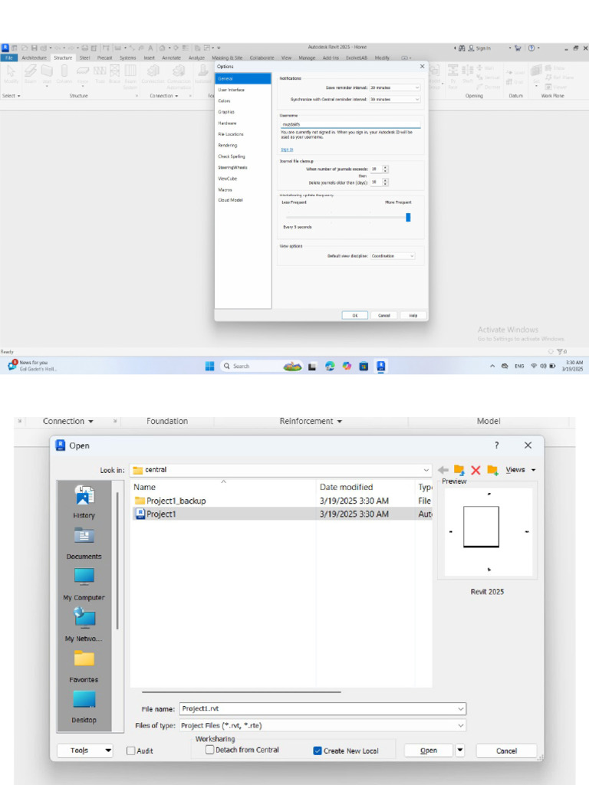This screenshot has height=785, width=589.
Task: Open Microsoft Edge from the taskbar
Action: 330,366
